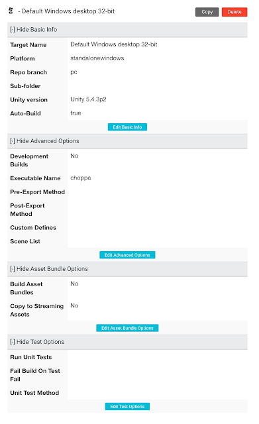Viewport: 259px width, 424px height.
Task: Click the Copy to Streaming Assets No value
Action: point(74,305)
